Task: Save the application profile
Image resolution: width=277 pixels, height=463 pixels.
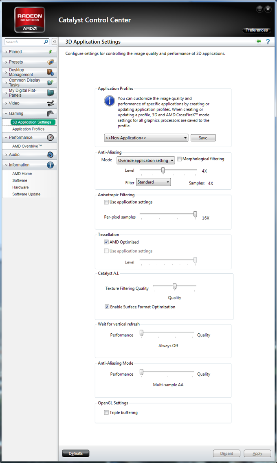Action: click(203, 138)
